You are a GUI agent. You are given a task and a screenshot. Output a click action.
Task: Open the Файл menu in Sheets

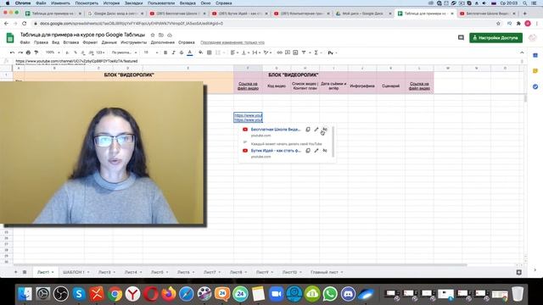[x=25, y=42]
